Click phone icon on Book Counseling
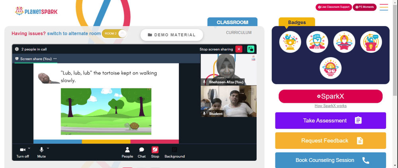Screen dimensions: 398x168 pyautogui.click(x=365, y=160)
